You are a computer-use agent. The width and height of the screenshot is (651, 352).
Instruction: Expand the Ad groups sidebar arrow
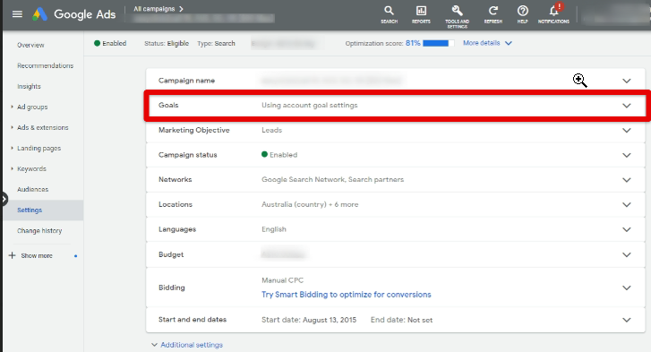click(x=12, y=107)
